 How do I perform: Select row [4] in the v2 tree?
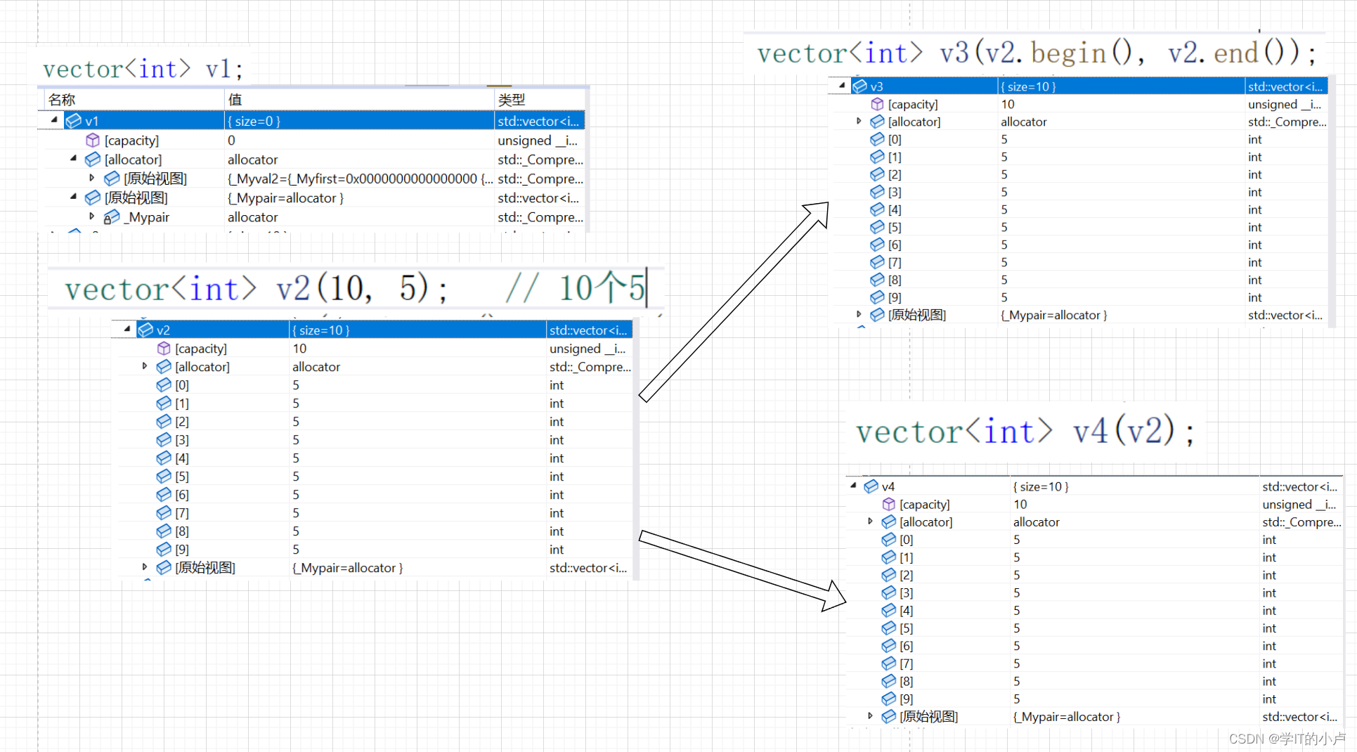coord(375,458)
